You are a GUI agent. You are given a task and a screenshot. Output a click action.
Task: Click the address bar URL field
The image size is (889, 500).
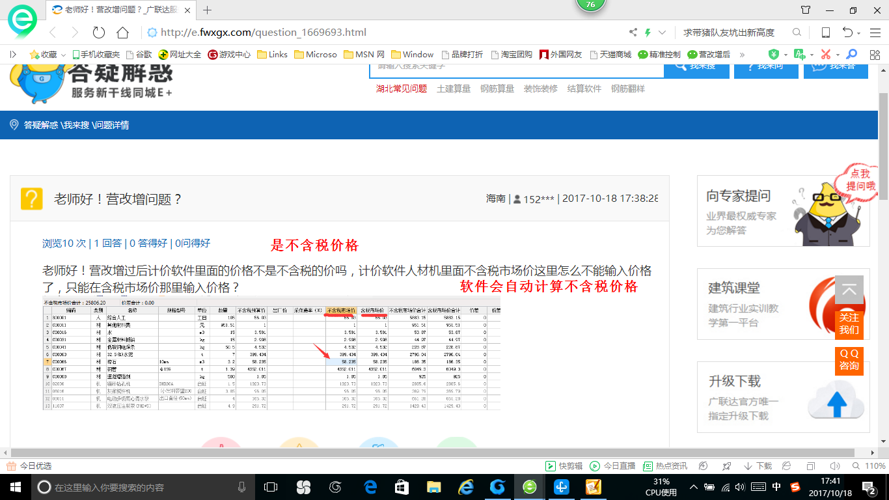pyautogui.click(x=385, y=33)
